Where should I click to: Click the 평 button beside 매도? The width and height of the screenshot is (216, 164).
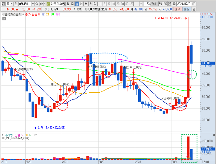coord(194,9)
